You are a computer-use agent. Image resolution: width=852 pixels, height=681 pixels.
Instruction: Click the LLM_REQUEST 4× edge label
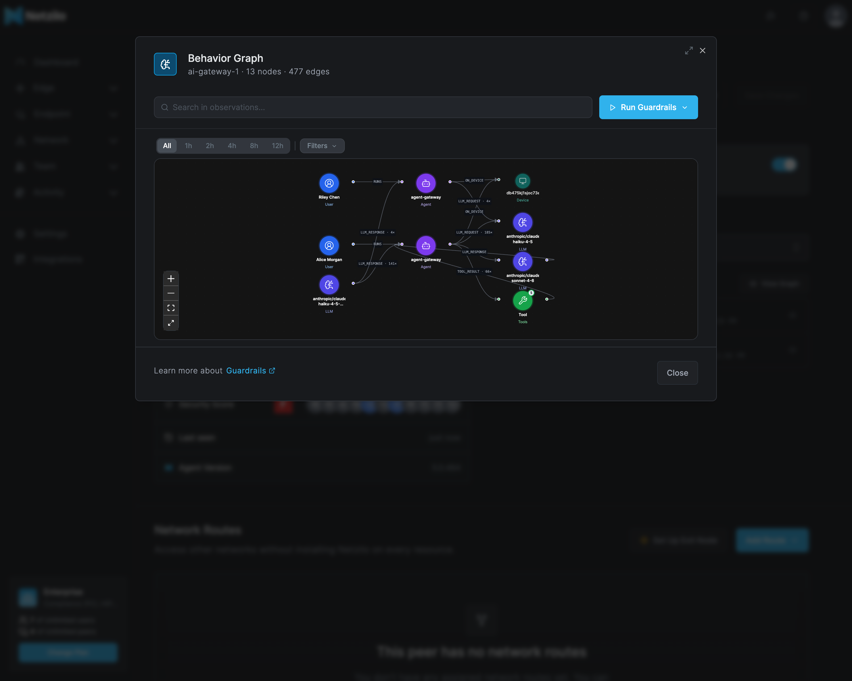click(x=474, y=201)
